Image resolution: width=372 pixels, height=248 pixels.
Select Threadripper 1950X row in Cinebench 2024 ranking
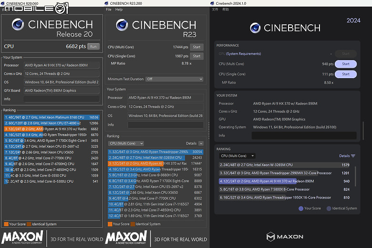pos(284,197)
